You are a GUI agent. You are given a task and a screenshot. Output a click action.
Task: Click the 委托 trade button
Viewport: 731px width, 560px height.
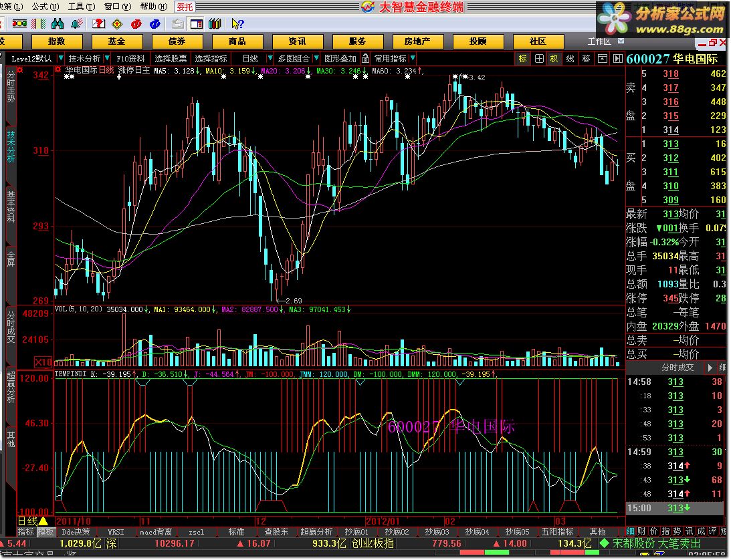(185, 7)
